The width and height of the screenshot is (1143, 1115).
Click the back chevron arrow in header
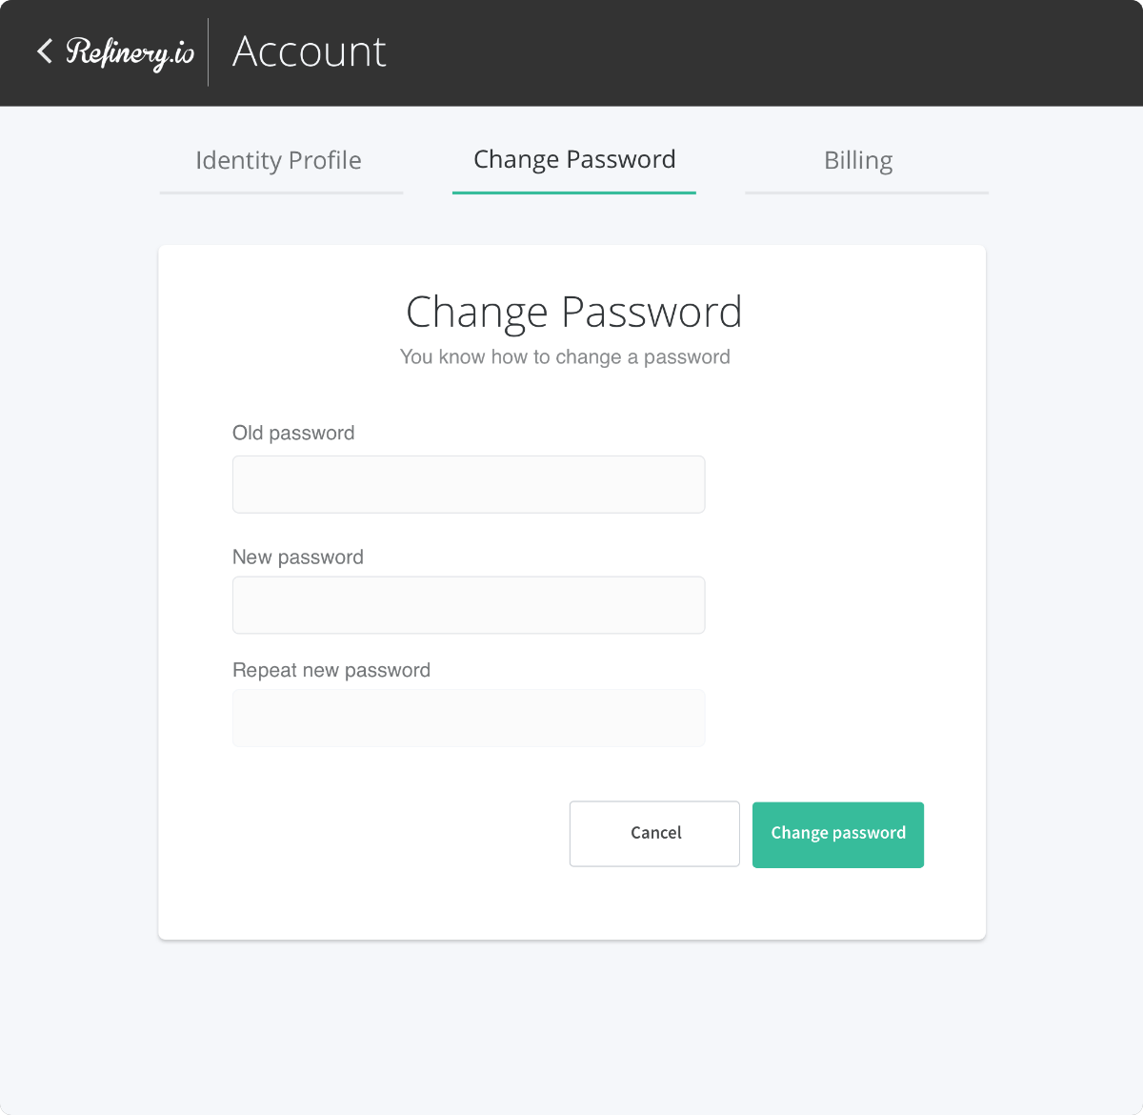(x=44, y=51)
